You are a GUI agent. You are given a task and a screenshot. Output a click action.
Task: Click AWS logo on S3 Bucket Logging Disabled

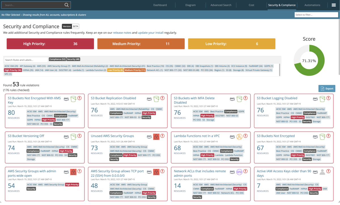point(315,99)
